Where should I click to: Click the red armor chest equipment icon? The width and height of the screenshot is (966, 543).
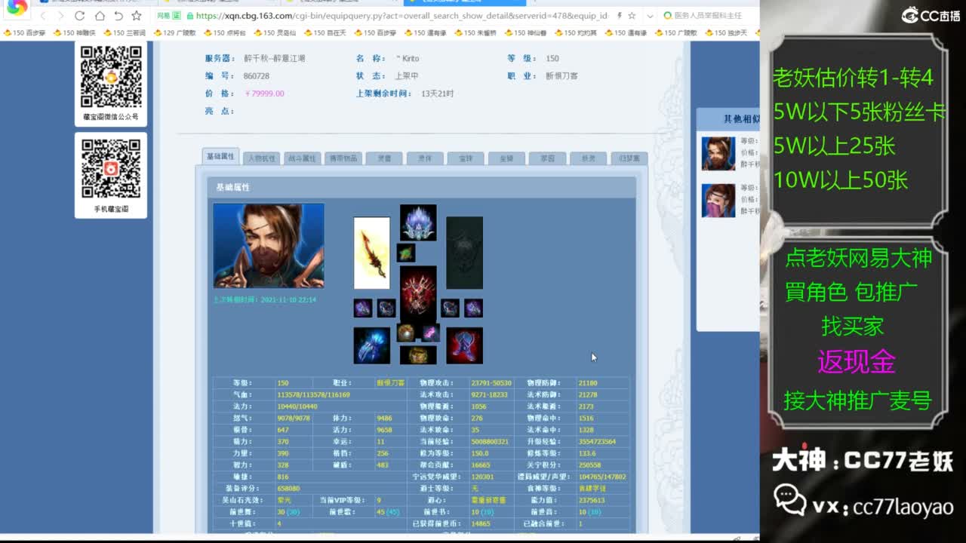coord(418,293)
